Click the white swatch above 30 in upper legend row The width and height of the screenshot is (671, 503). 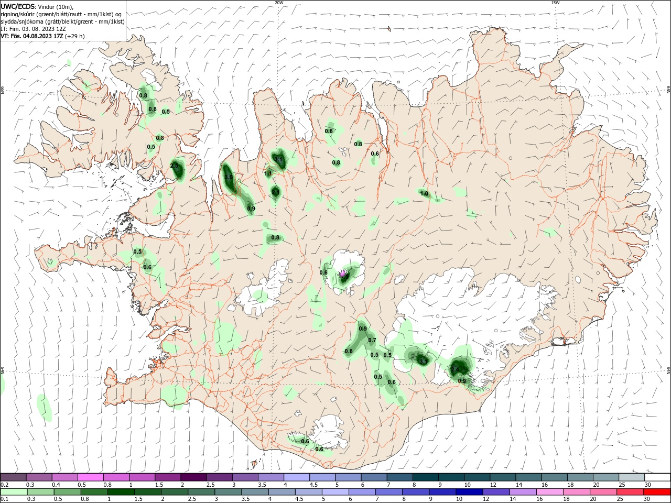[x=657, y=477]
